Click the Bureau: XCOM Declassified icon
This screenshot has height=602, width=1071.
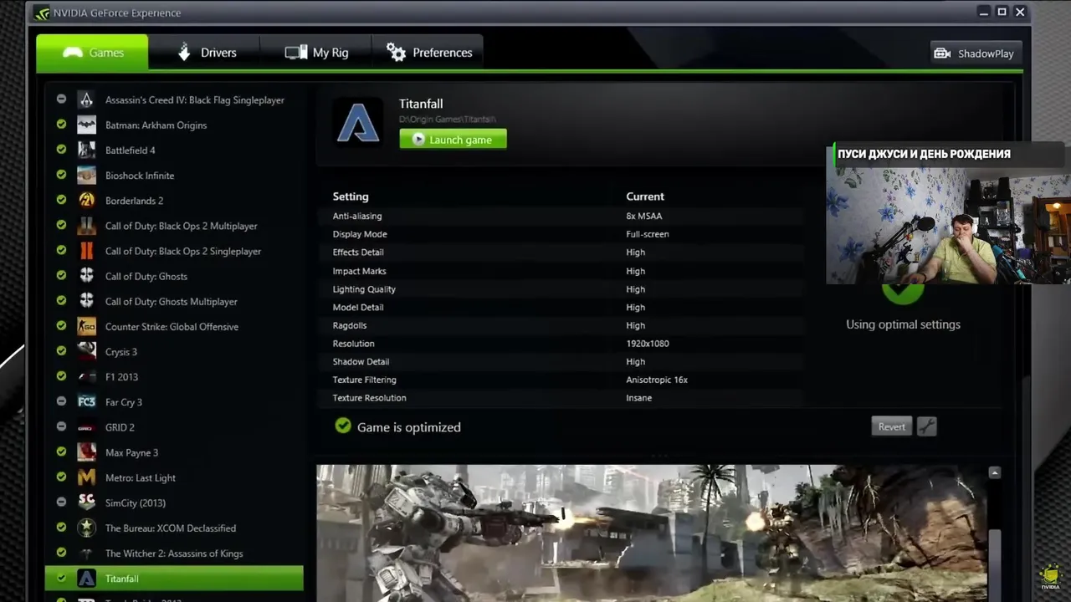click(x=86, y=528)
